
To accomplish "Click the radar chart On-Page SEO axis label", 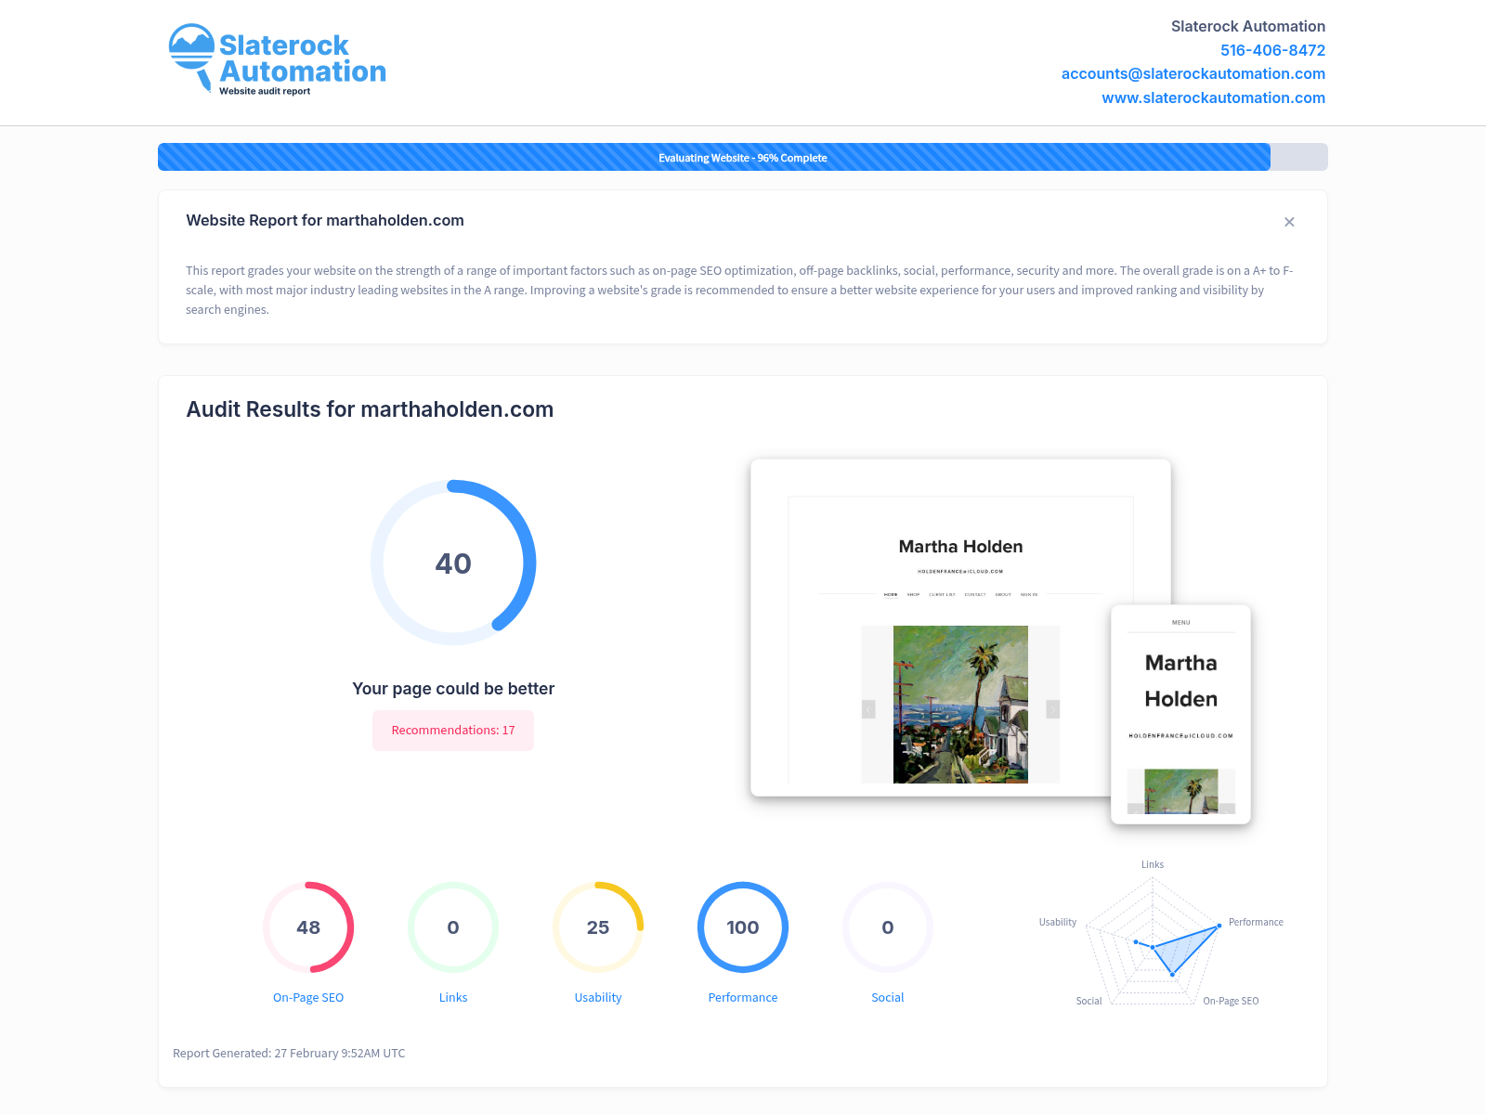I will [x=1231, y=1001].
